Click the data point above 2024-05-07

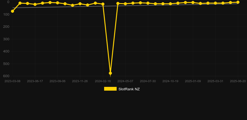pos(125,4)
